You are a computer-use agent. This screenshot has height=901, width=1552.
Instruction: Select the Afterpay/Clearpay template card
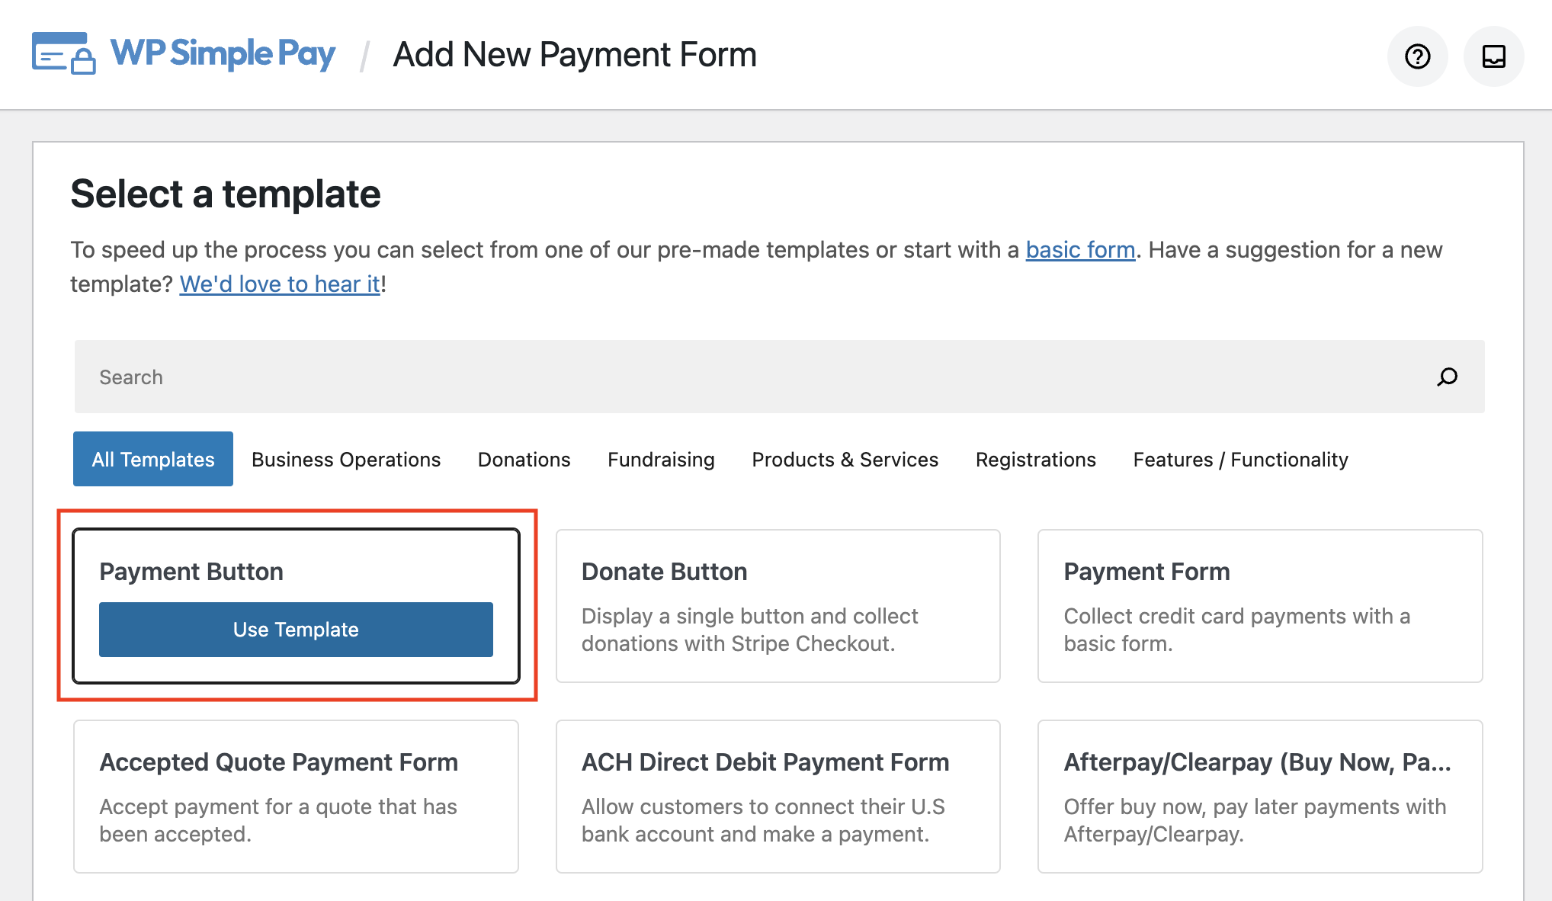1259,797
